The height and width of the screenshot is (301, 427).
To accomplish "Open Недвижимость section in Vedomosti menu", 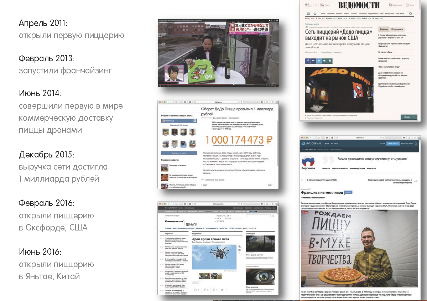I will 374,14.
